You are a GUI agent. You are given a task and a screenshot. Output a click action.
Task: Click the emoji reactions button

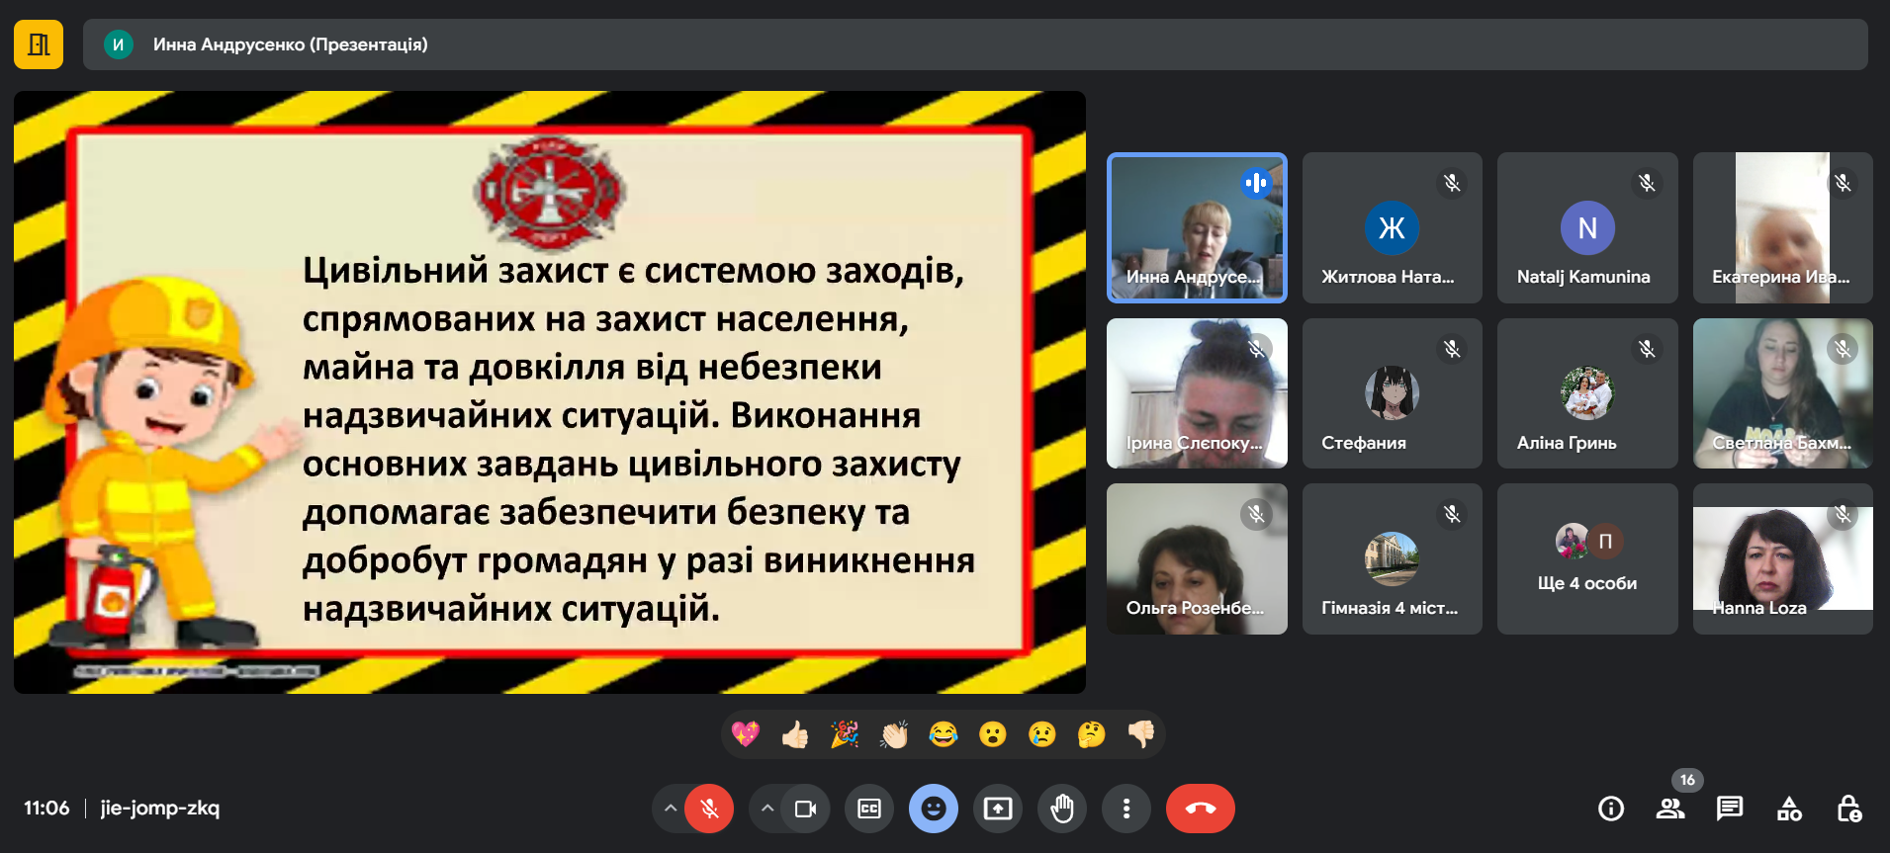pos(934,809)
